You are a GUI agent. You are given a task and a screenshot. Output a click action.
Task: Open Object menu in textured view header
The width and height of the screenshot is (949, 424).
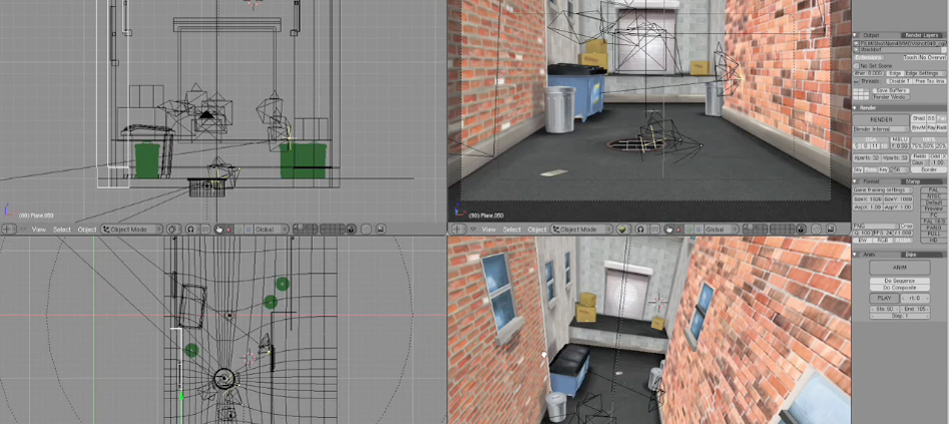tap(537, 229)
